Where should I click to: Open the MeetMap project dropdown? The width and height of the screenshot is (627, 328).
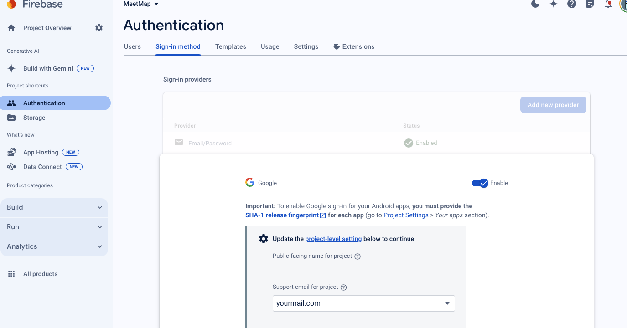point(141,4)
